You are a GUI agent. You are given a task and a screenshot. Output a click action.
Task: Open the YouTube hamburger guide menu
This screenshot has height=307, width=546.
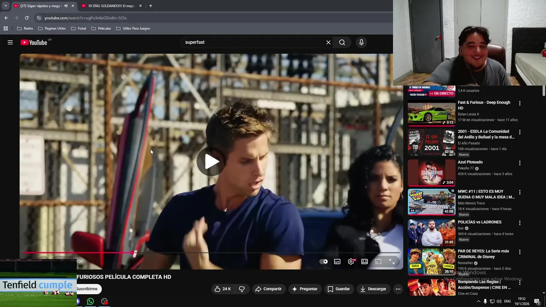(10, 42)
